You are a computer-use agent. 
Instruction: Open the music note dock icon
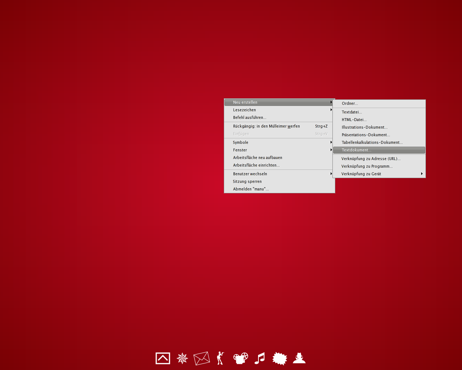click(260, 358)
